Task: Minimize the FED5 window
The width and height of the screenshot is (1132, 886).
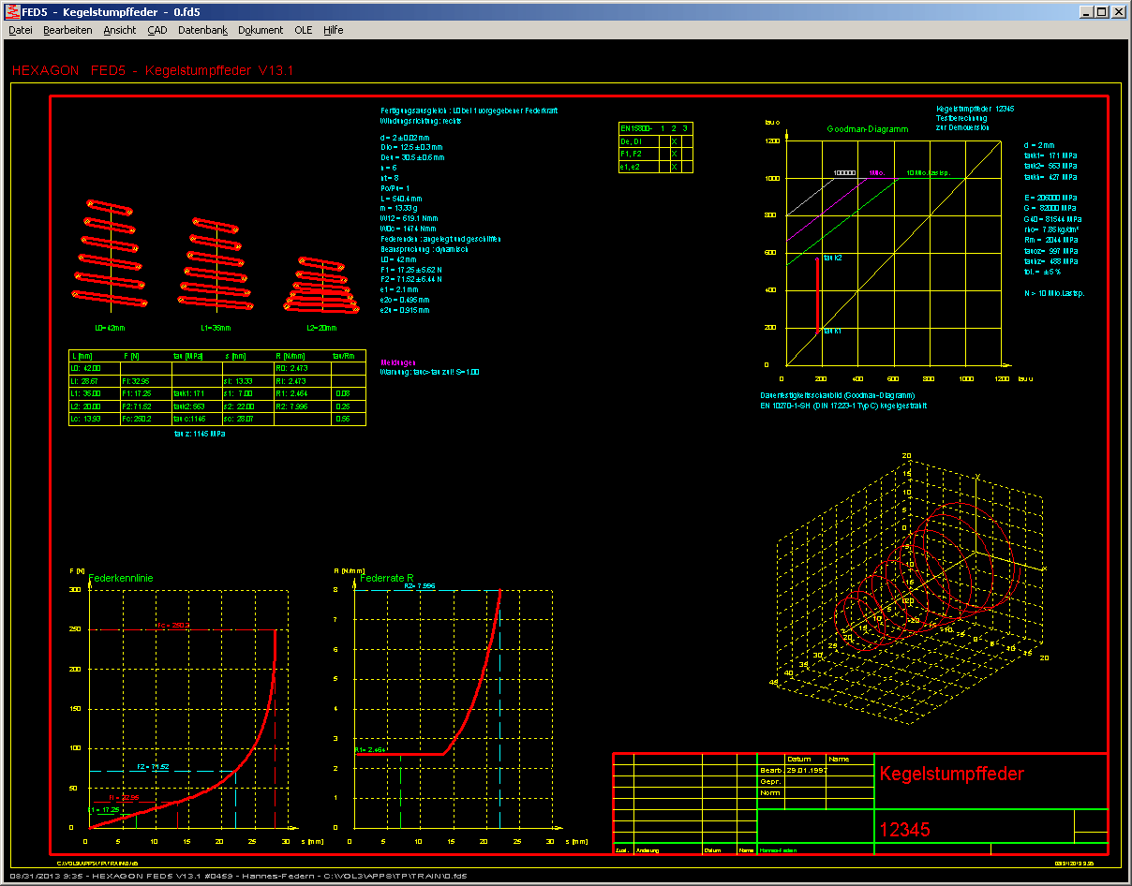Action: point(1086,12)
